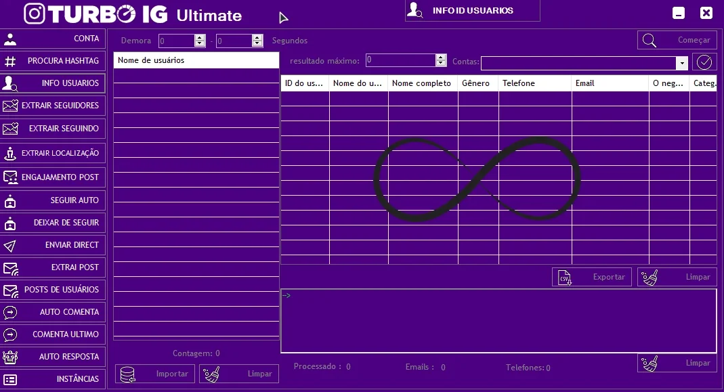Click the user icon in the INFO ID USUARIOS header
Viewport: 724px width, 392px height.
414,10
